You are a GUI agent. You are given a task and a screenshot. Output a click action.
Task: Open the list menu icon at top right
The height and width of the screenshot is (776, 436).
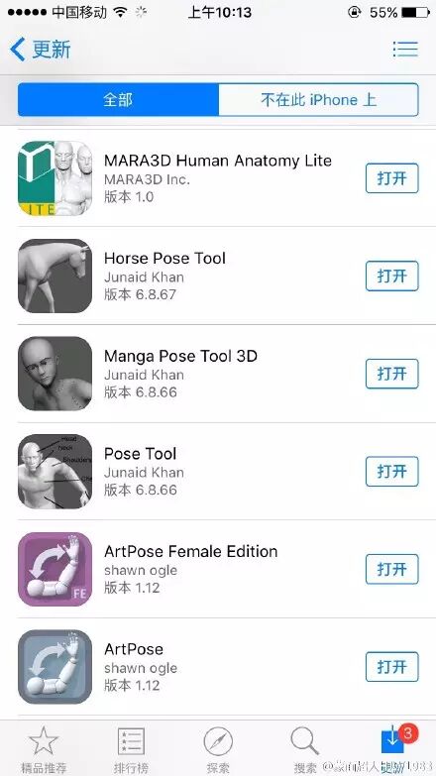pos(405,49)
